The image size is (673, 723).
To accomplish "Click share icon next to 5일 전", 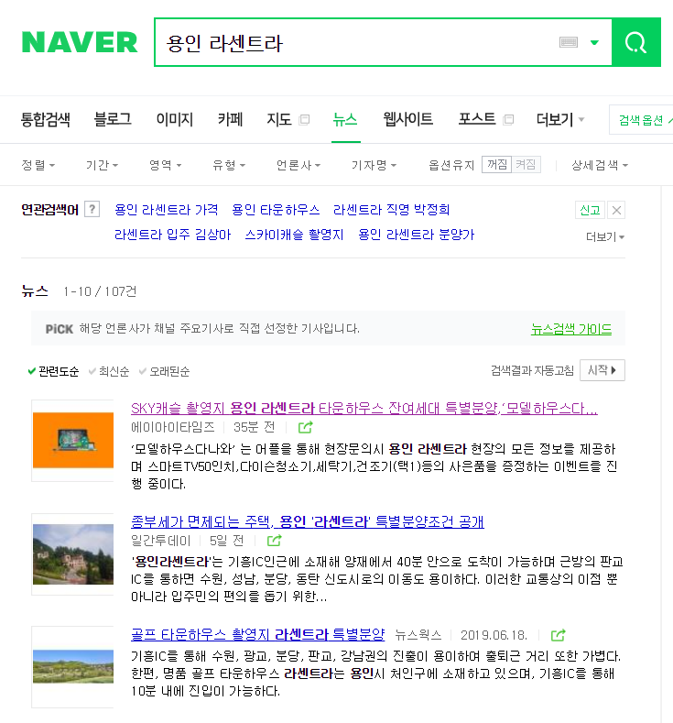I will [274, 541].
